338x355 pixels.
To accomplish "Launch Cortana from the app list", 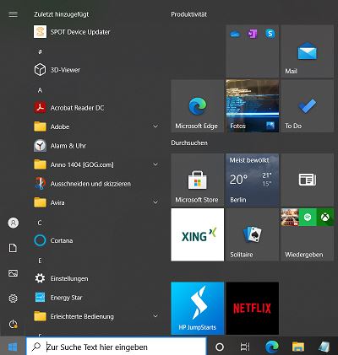I will click(x=95, y=240).
